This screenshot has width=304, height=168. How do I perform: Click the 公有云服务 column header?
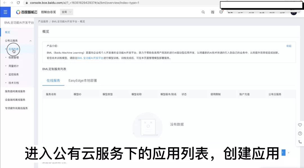275,94
